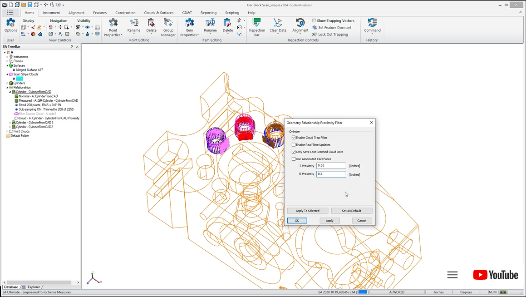
Task: Click inside the R Proximity value field
Action: [x=331, y=174]
